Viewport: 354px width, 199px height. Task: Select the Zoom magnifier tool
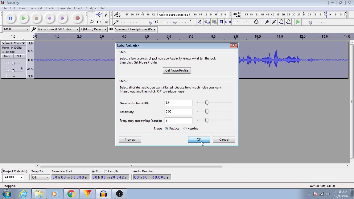click(x=92, y=22)
